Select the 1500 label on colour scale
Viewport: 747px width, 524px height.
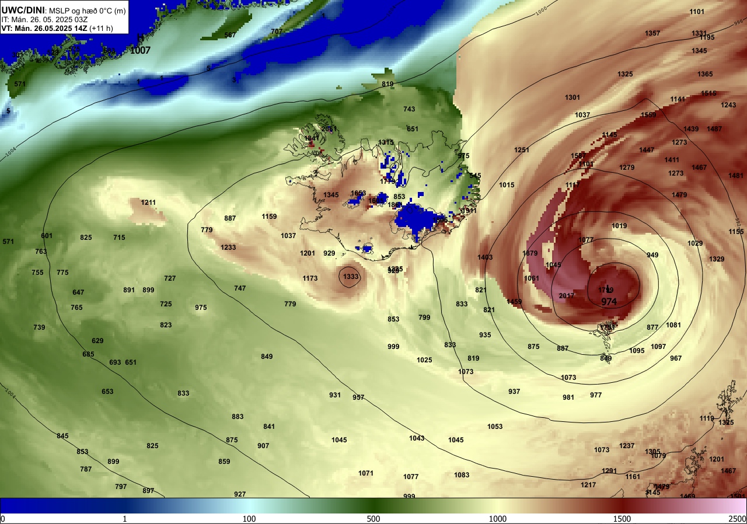tap(622, 519)
